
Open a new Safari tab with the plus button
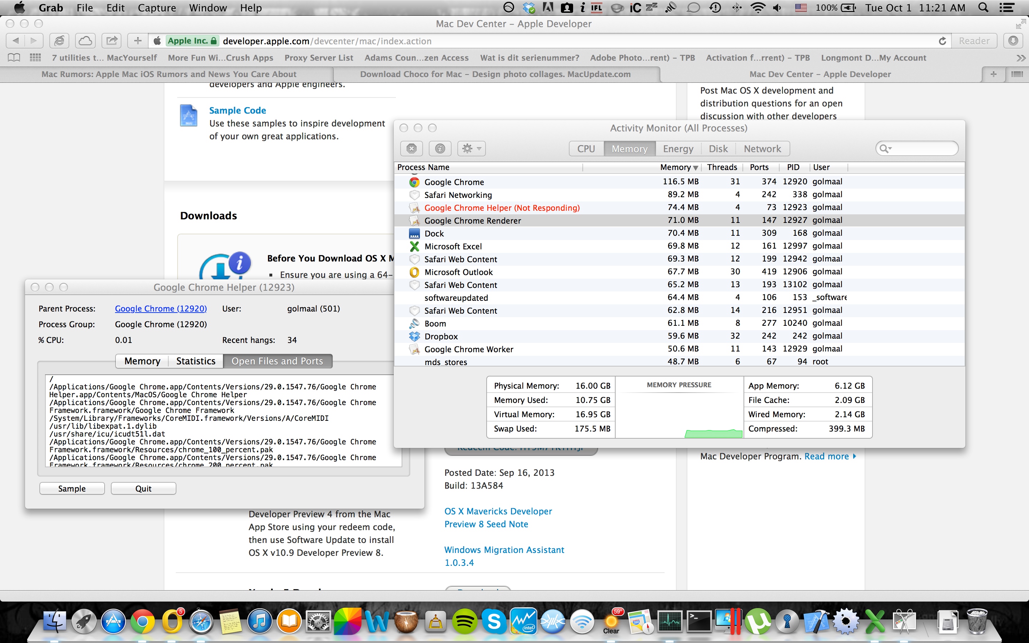[x=993, y=74]
